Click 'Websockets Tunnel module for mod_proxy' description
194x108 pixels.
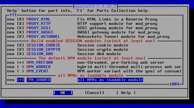123,36
